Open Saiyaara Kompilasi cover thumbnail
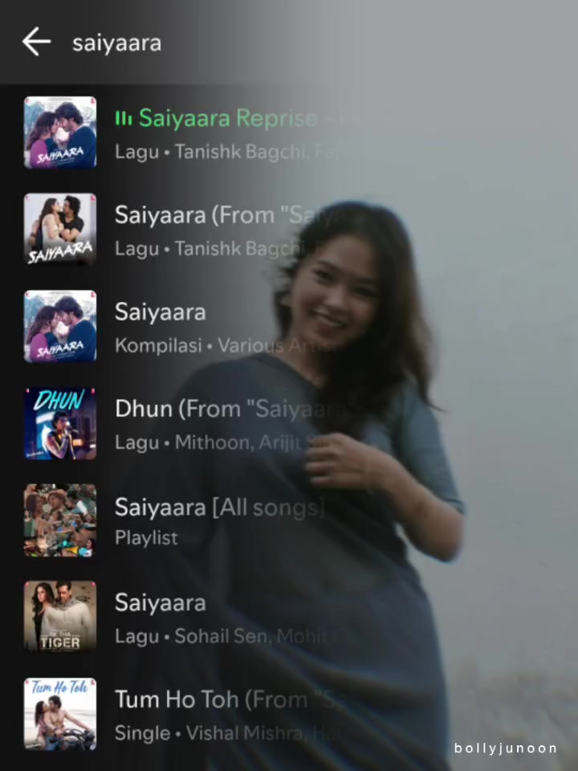The height and width of the screenshot is (771, 578). [60, 326]
